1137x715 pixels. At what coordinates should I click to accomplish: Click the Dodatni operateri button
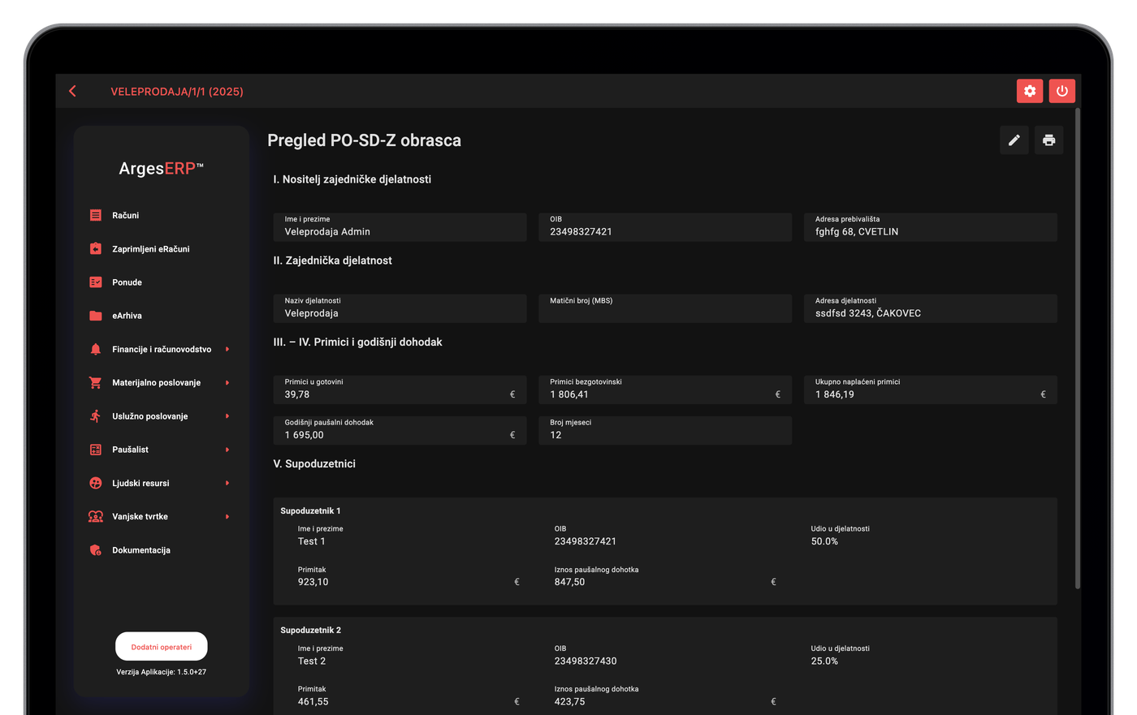pyautogui.click(x=162, y=647)
